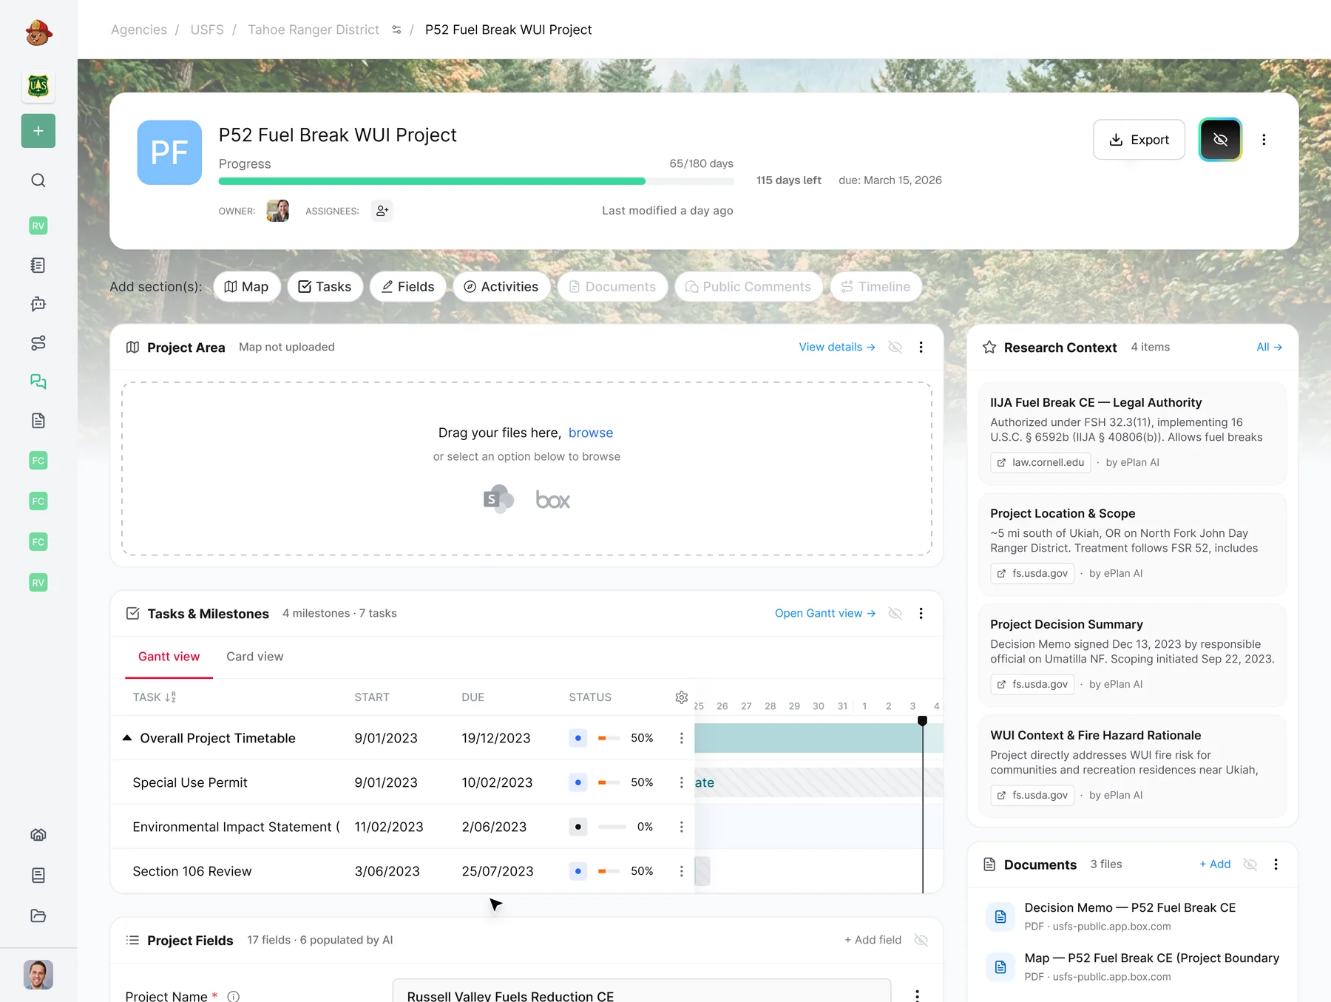Click the Project Name input field
1331x1002 pixels.
pos(642,992)
